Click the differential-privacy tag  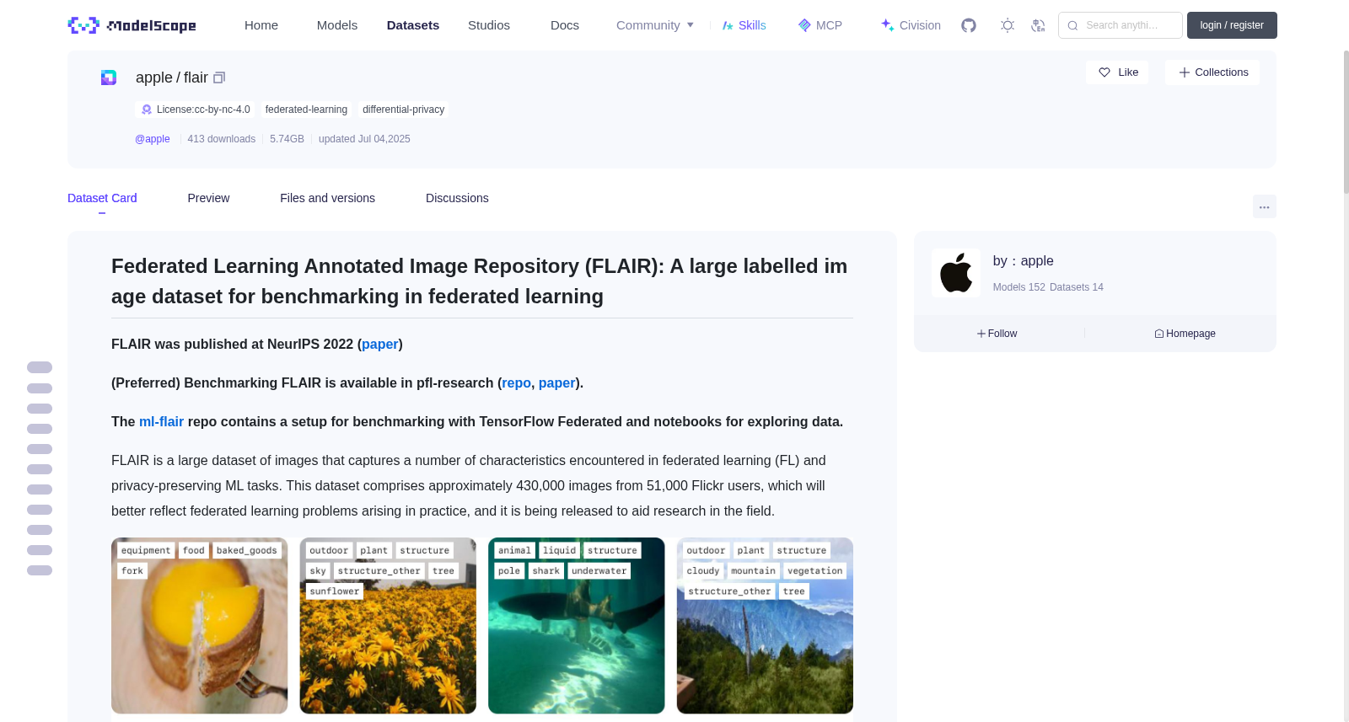[403, 110]
